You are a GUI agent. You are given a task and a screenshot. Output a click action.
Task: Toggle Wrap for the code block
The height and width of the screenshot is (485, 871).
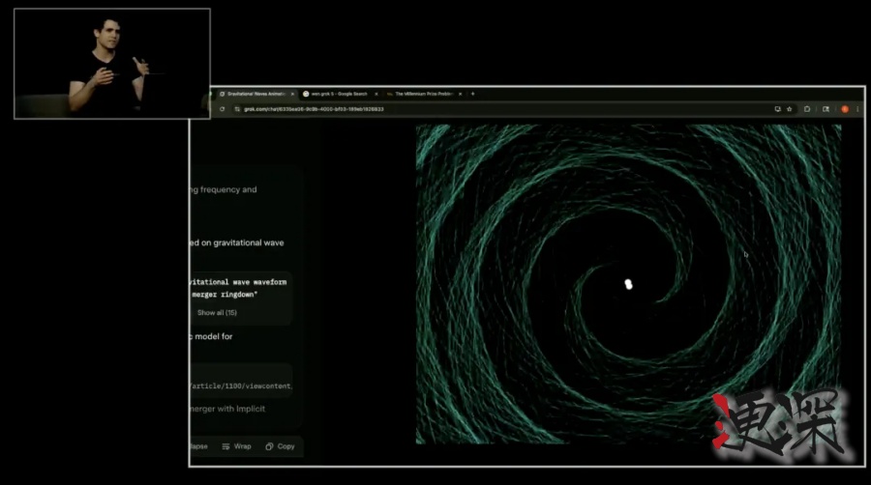[x=236, y=446]
